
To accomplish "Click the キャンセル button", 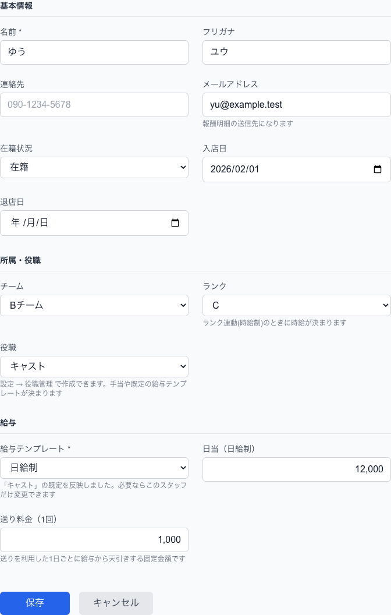I will click(x=116, y=603).
